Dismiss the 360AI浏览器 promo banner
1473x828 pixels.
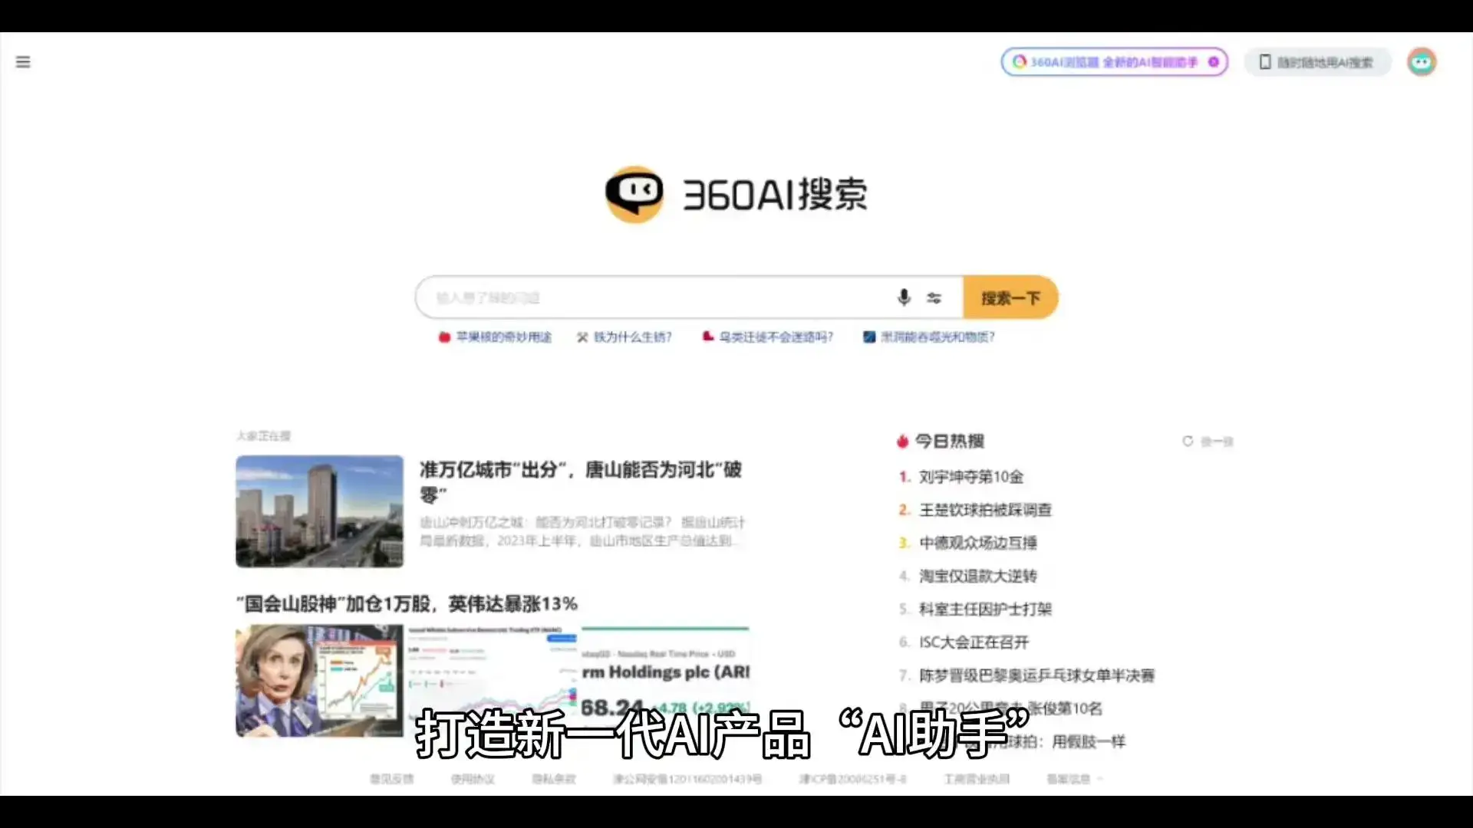point(1214,62)
